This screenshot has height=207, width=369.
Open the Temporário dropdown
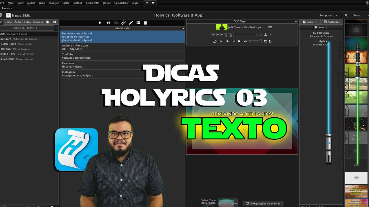[x=328, y=15]
